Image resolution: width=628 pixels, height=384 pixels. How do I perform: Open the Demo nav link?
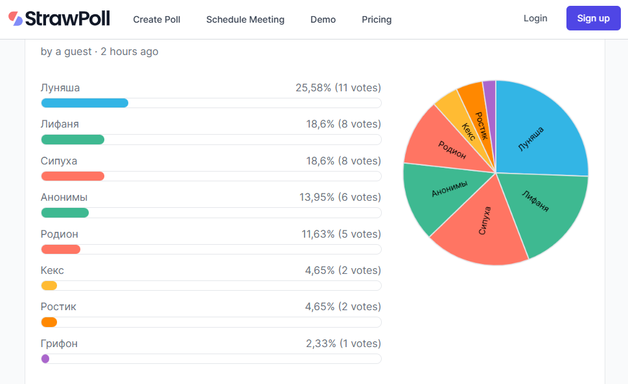pyautogui.click(x=323, y=19)
